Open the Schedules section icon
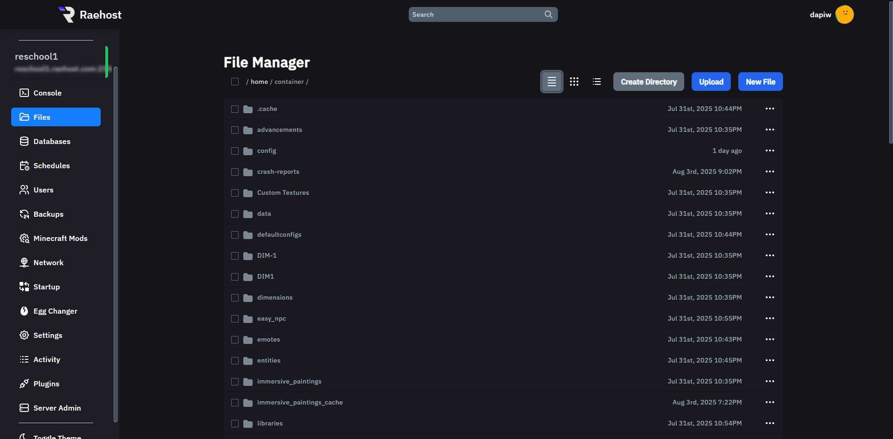The height and width of the screenshot is (439, 893). [24, 165]
